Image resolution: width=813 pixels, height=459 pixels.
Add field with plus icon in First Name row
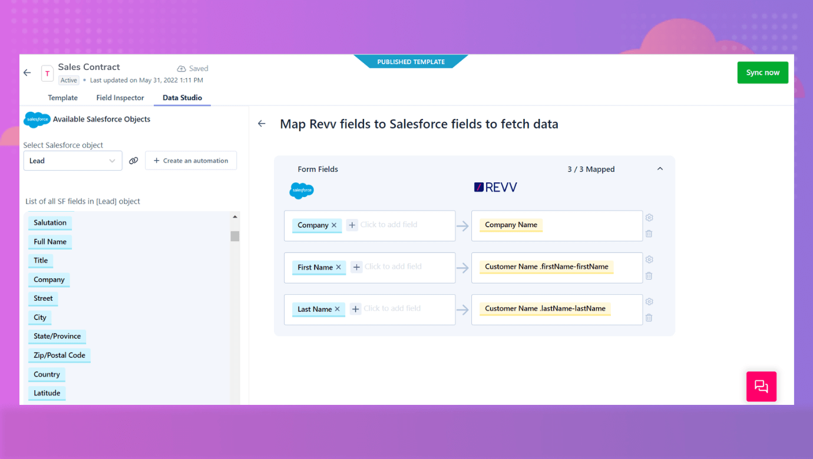356,267
